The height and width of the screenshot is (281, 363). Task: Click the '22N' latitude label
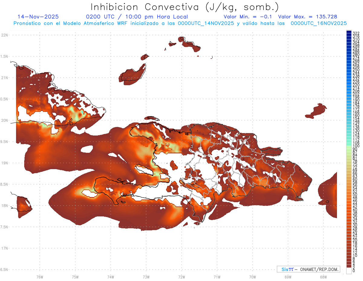[5, 35]
